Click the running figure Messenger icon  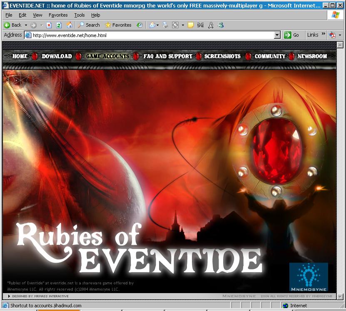coord(211,25)
